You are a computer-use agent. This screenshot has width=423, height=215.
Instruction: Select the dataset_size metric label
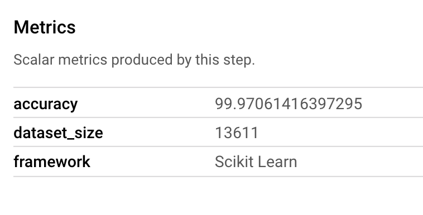pos(58,133)
